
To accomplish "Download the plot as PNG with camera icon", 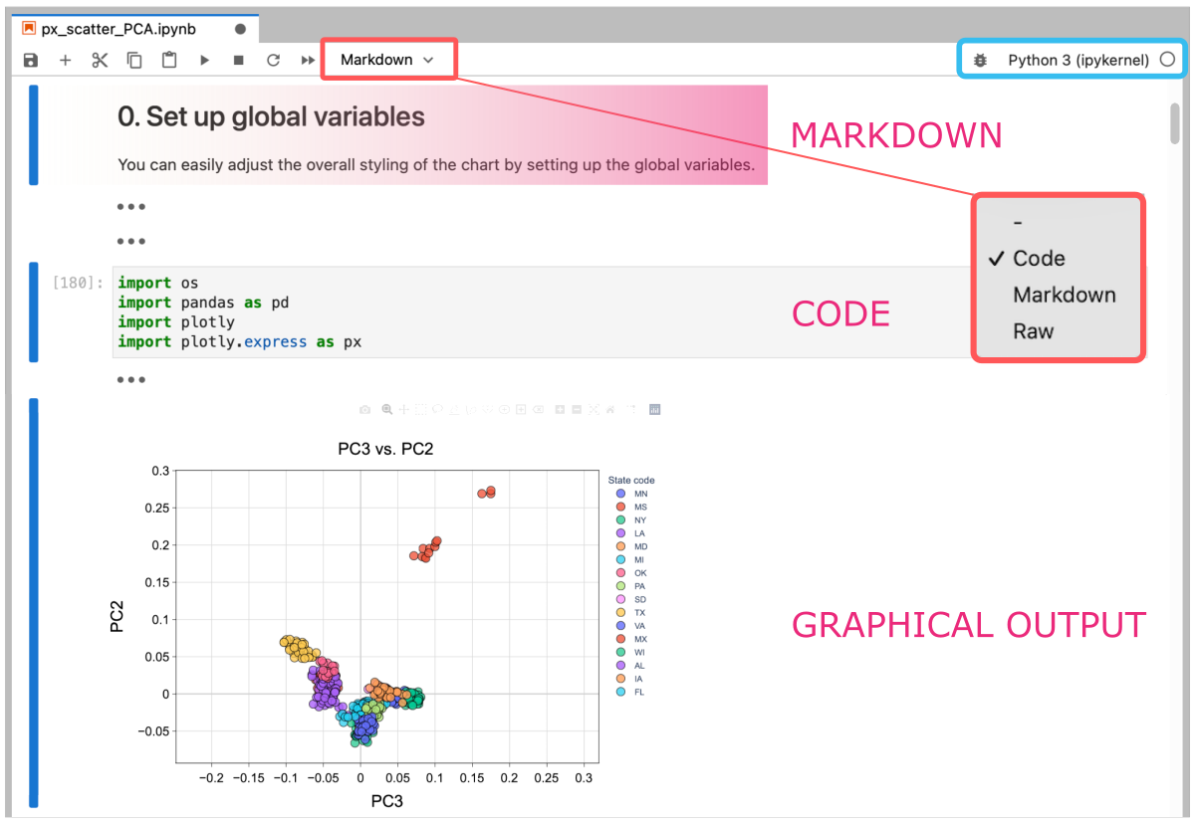I will pos(365,409).
